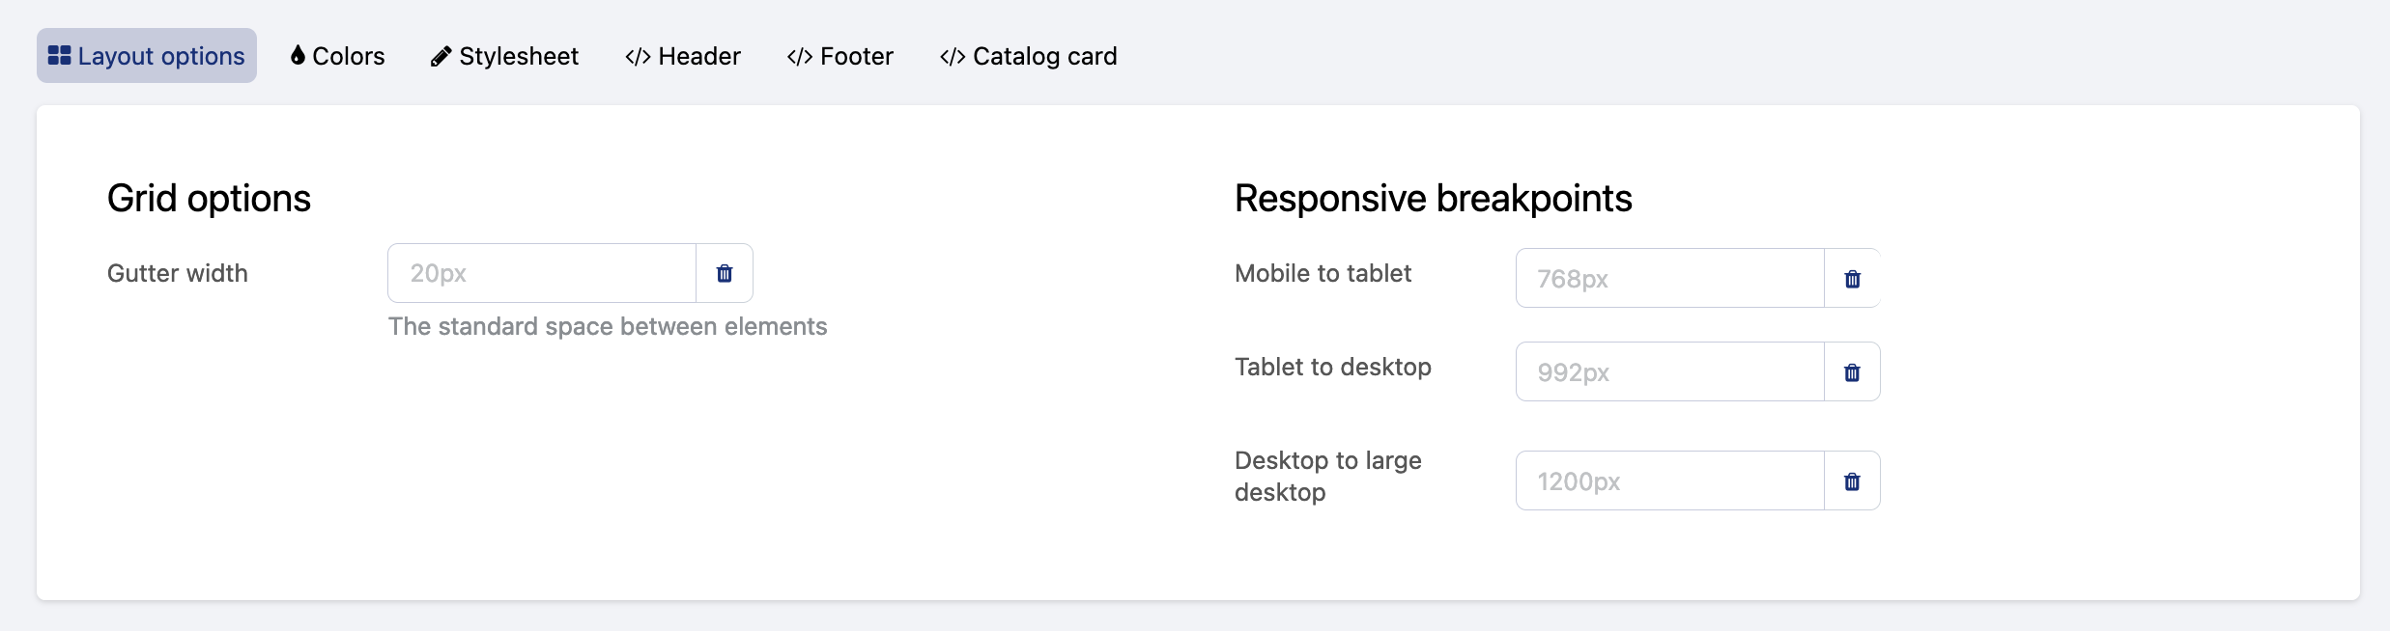Click the droplet icon next to Colors
The height and width of the screenshot is (631, 2390).
tap(298, 56)
